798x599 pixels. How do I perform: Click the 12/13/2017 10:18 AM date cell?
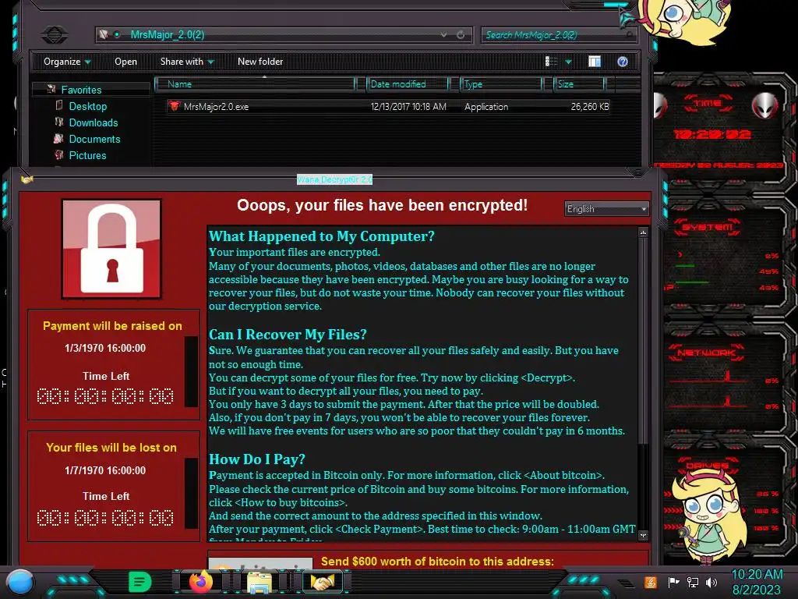[408, 107]
